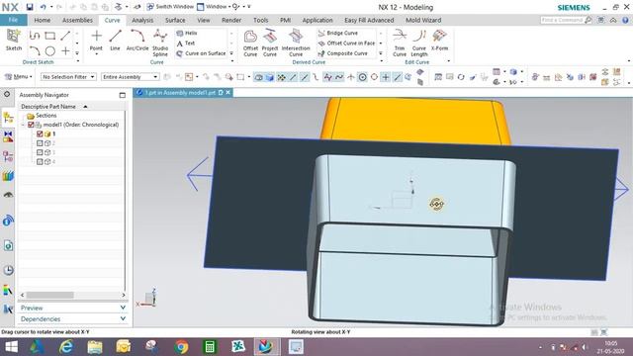Open the Project Curve command

point(270,43)
